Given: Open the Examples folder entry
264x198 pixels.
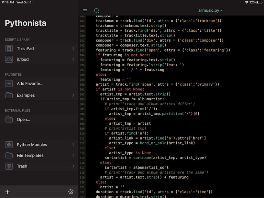Looking at the screenshot, I should tap(39, 95).
